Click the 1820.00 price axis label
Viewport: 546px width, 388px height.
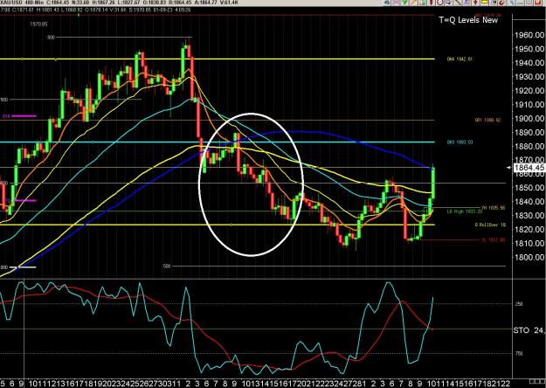[529, 230]
